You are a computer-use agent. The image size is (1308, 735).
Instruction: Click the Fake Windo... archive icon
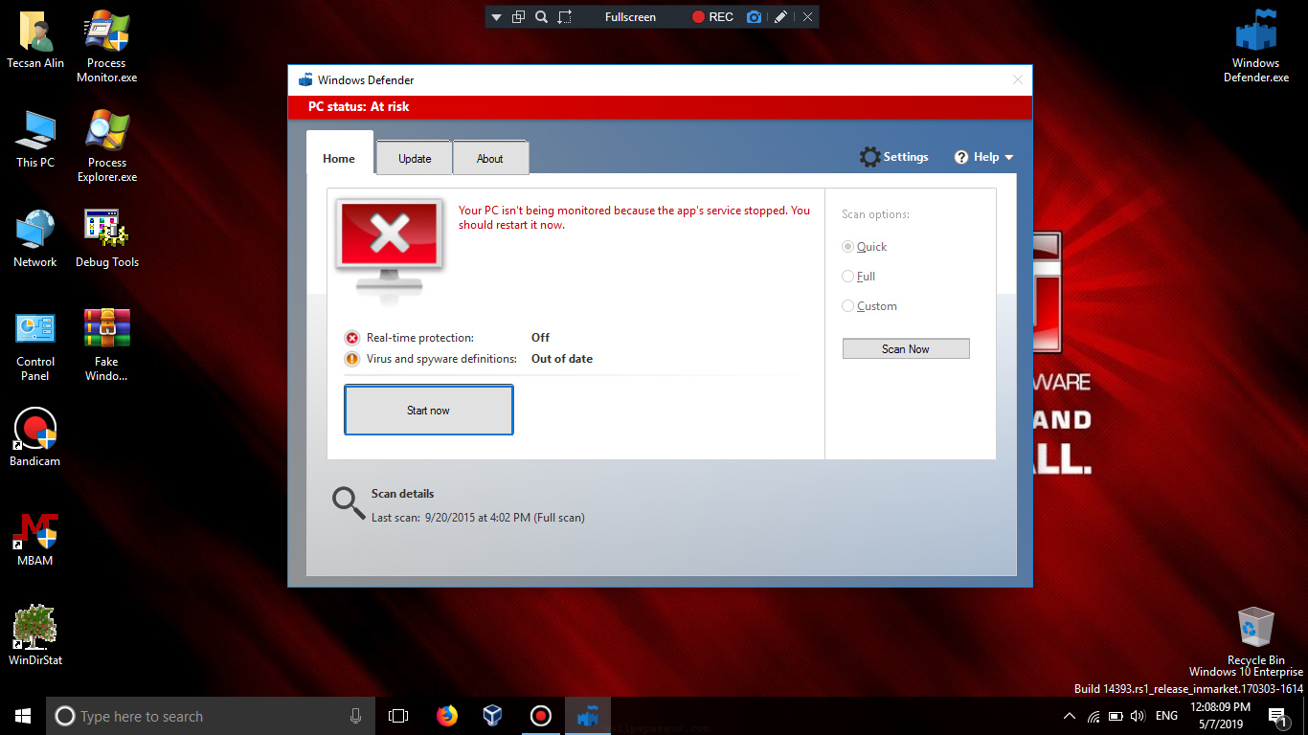(x=106, y=345)
